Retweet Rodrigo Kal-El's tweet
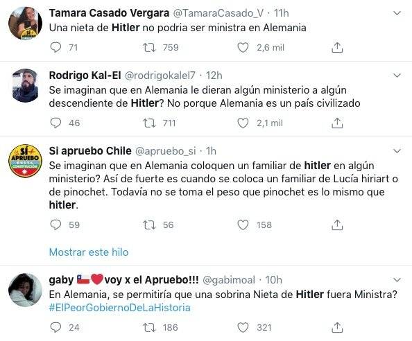The height and width of the screenshot is (341, 412). coord(149,123)
